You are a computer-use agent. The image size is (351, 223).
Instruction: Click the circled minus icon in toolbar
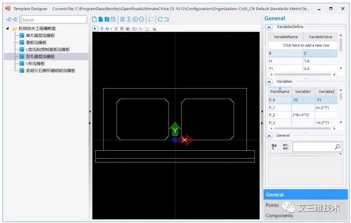coord(141,19)
